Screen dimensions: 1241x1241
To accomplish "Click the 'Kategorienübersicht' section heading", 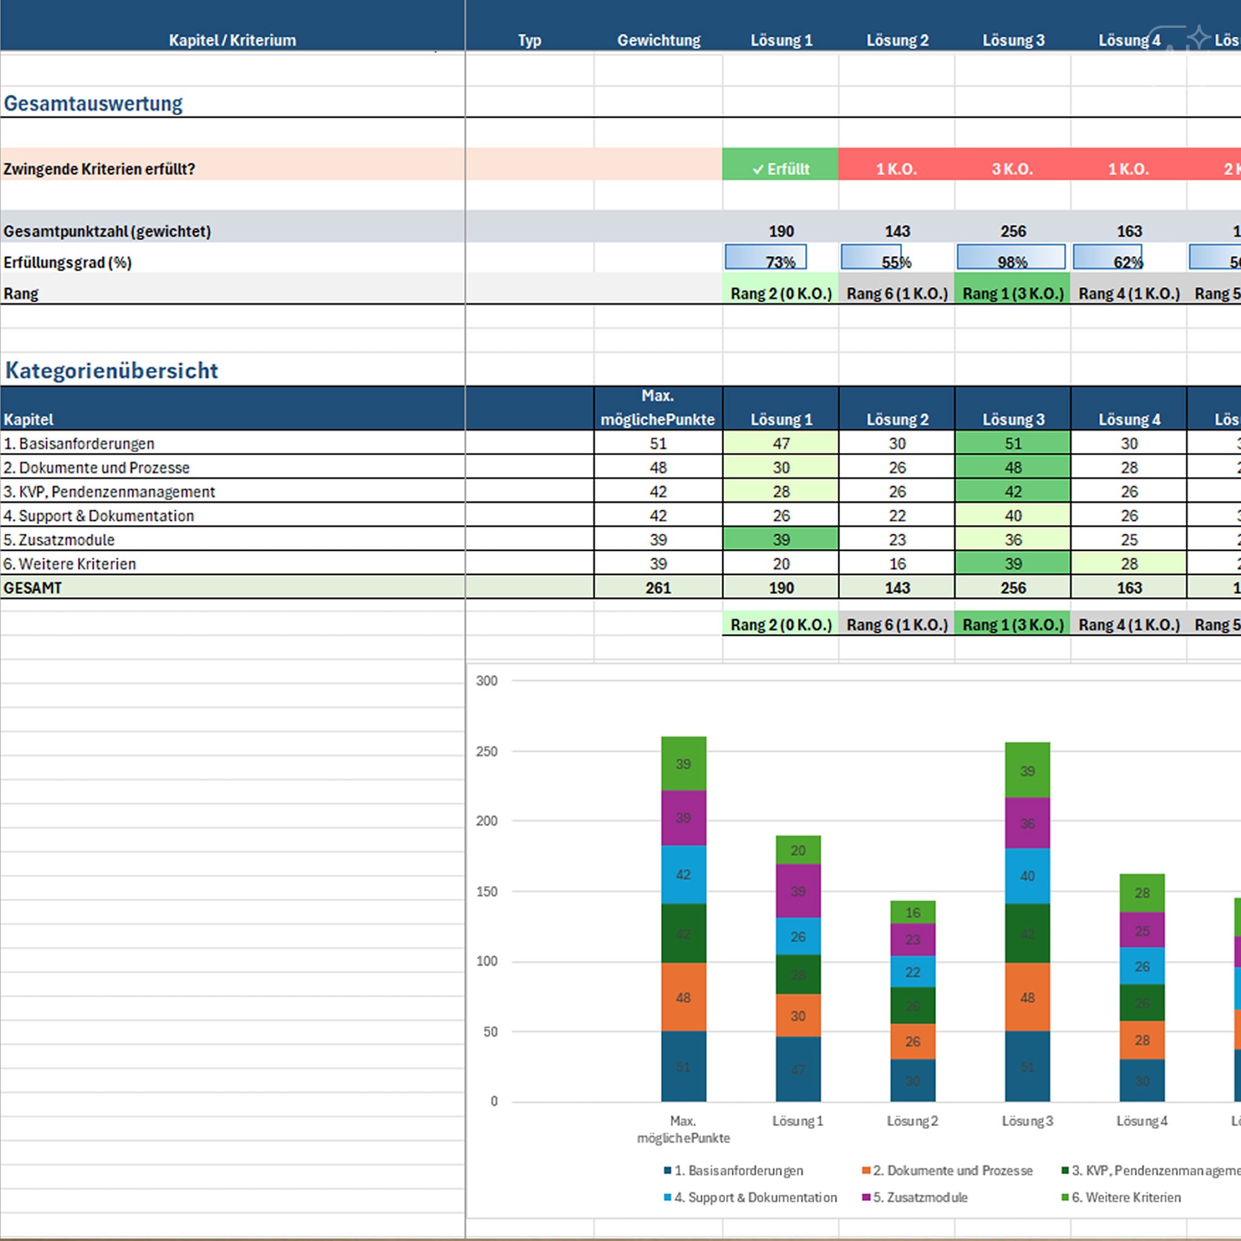I will pos(112,370).
